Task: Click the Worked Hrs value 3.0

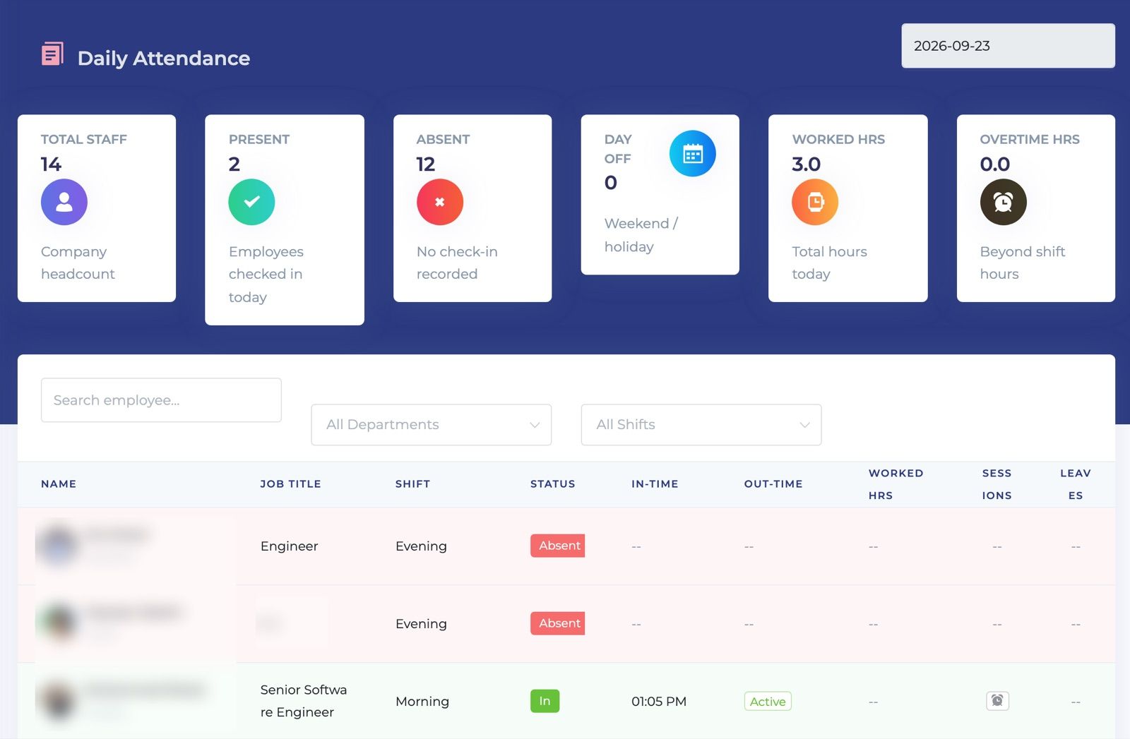Action: (x=807, y=164)
